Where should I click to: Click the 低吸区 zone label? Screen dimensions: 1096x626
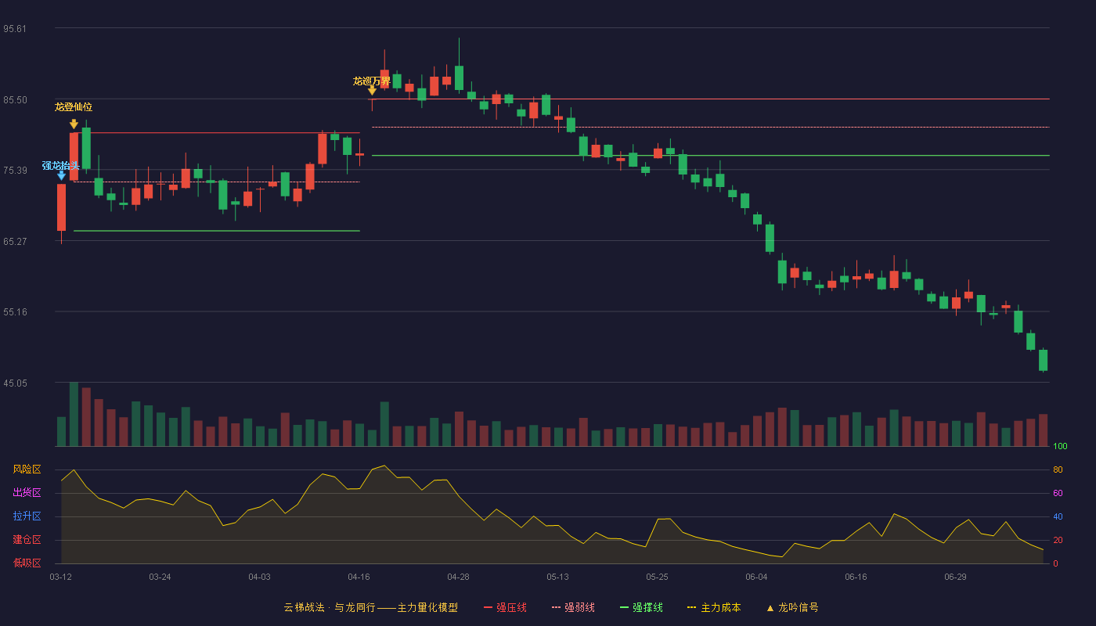pyautogui.click(x=27, y=563)
